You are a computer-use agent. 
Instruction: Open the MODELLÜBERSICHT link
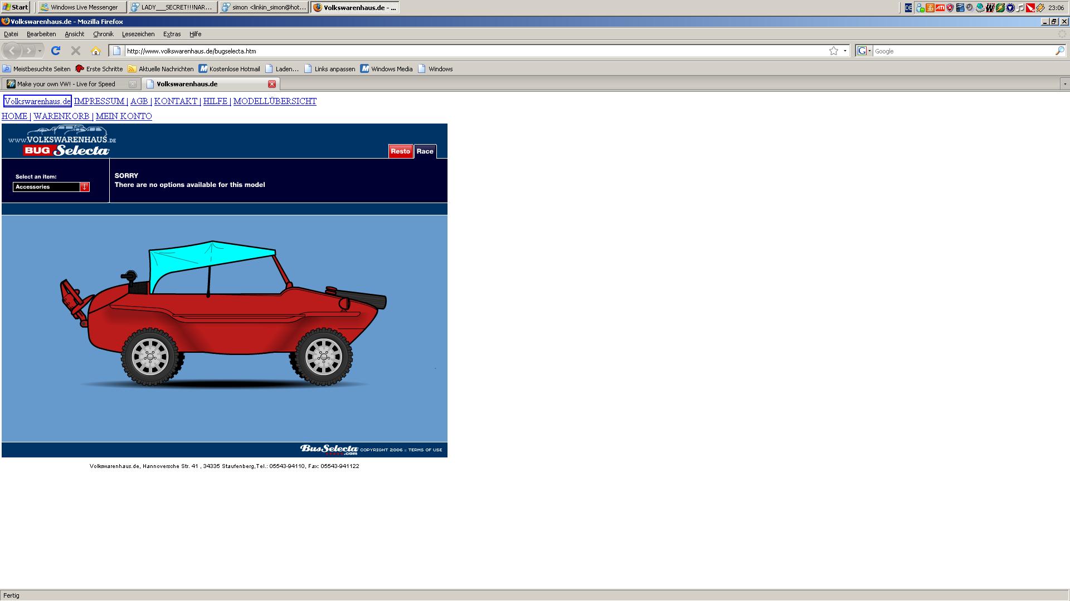pyautogui.click(x=275, y=101)
